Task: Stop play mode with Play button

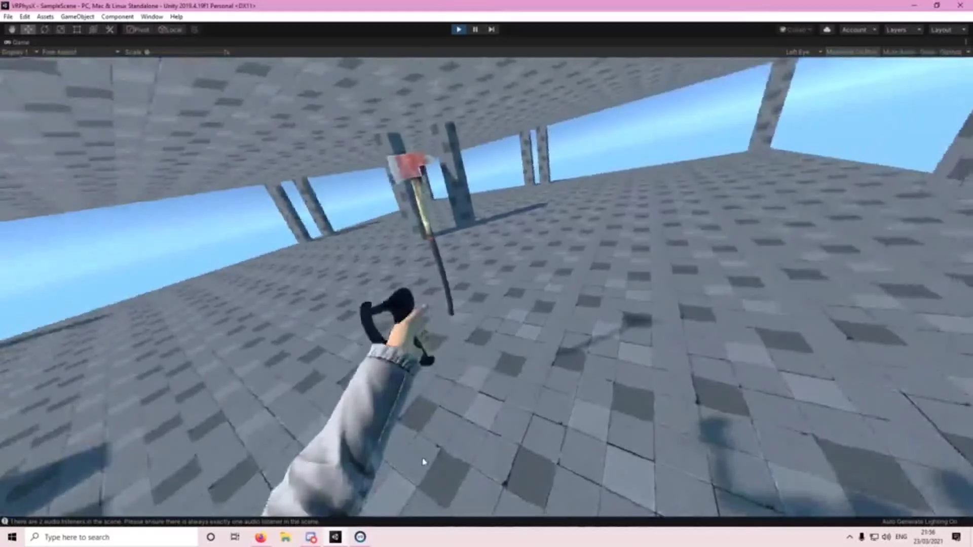Action: (459, 29)
